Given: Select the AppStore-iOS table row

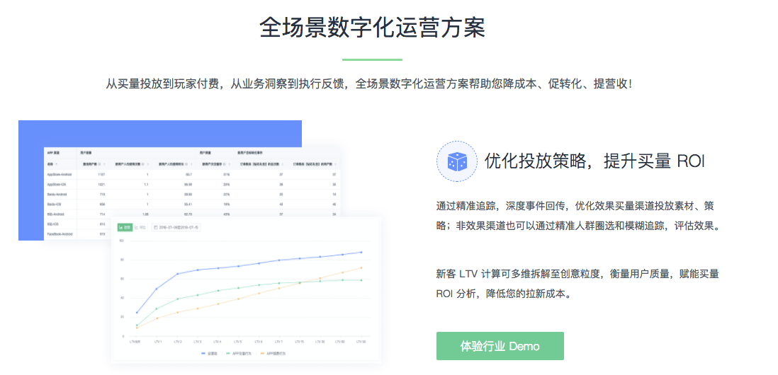Looking at the screenshot, I should click(x=193, y=184).
